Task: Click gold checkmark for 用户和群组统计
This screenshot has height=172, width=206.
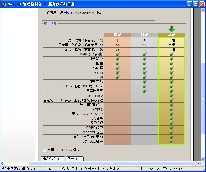Action: (171, 105)
